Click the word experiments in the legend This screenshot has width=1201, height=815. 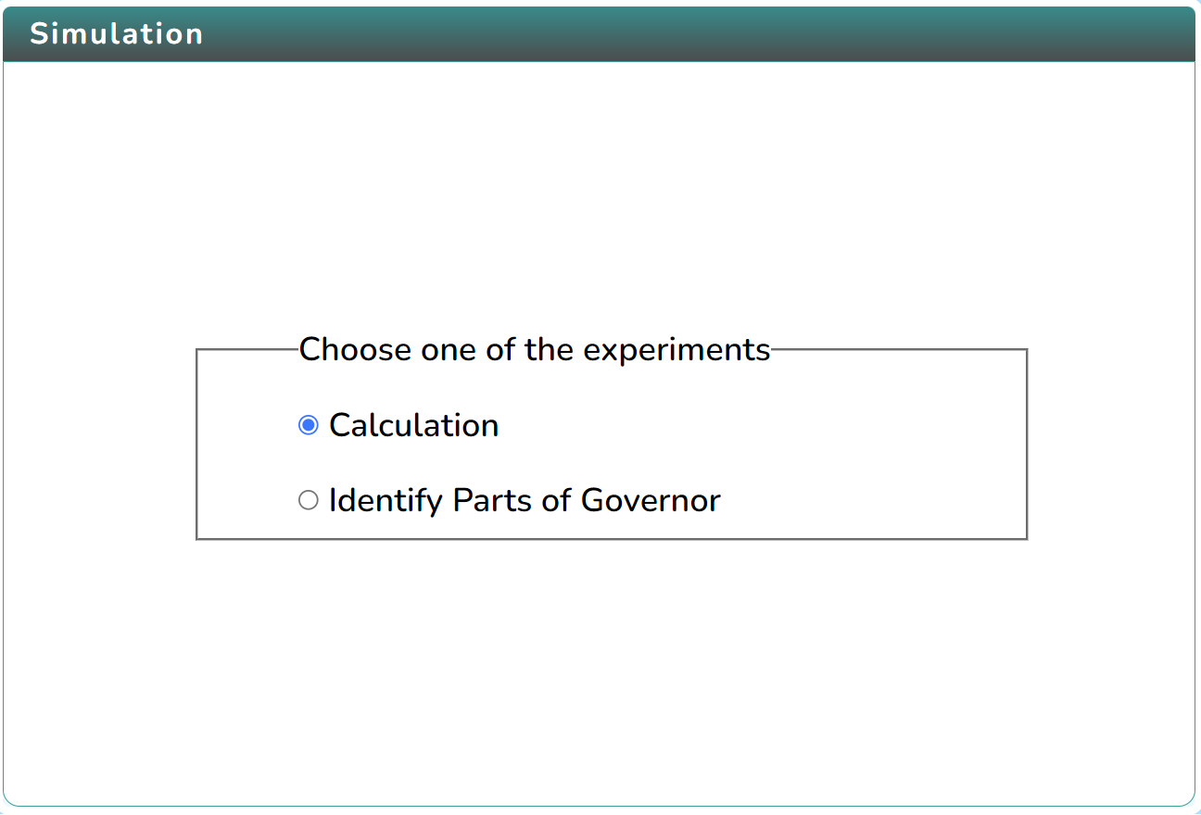pos(676,351)
